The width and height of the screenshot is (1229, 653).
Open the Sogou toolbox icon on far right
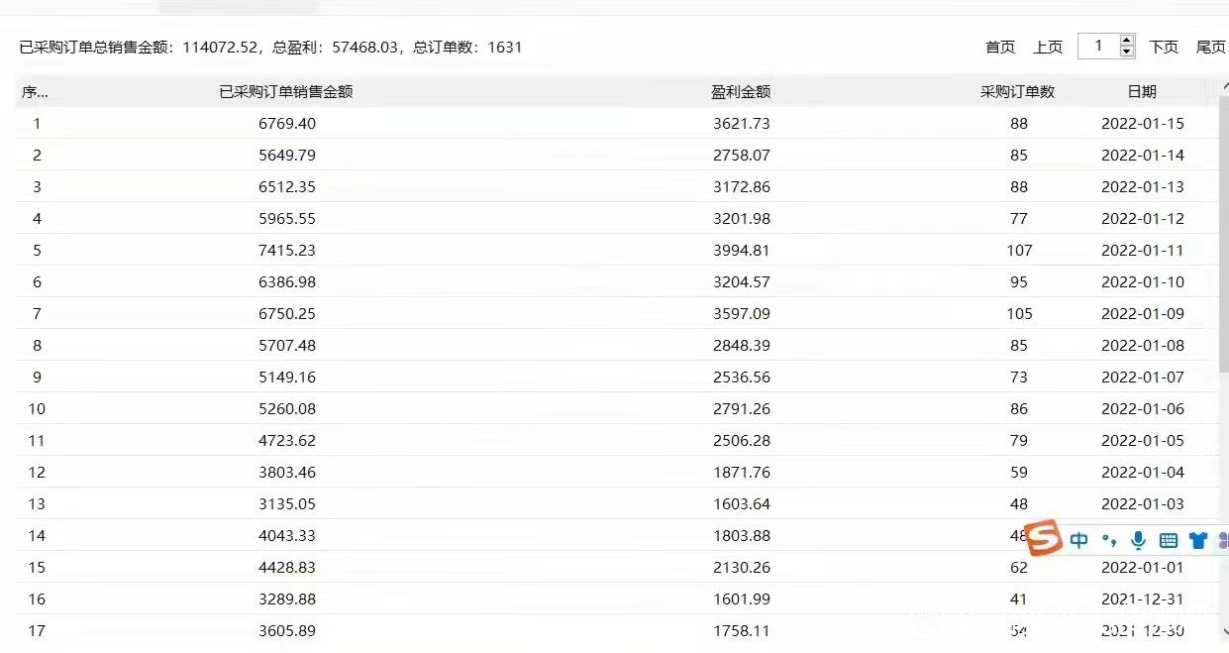pyautogui.click(x=1225, y=540)
